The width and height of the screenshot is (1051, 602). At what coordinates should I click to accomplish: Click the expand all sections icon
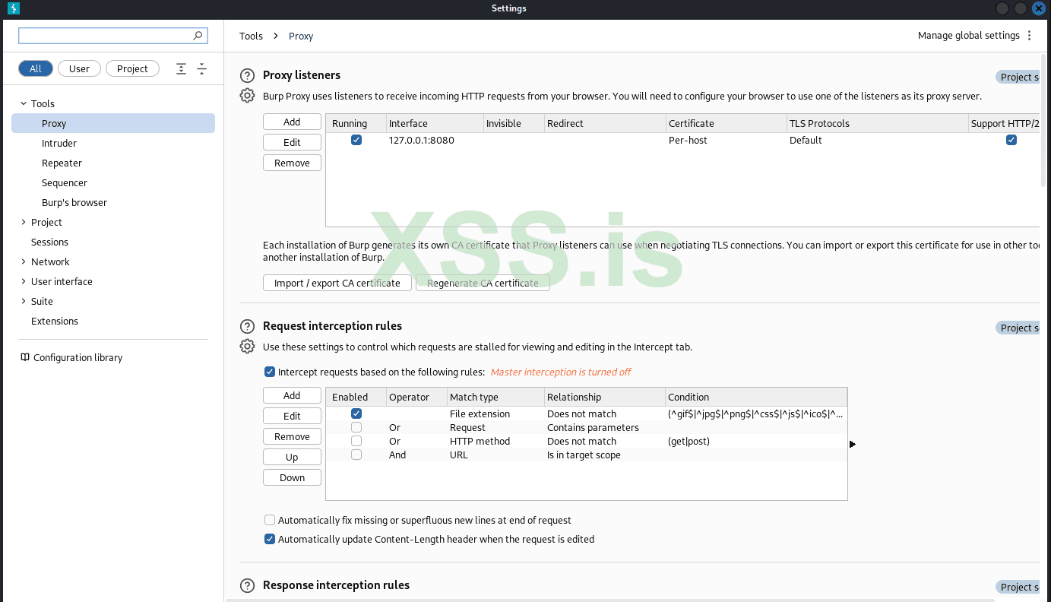(x=181, y=68)
